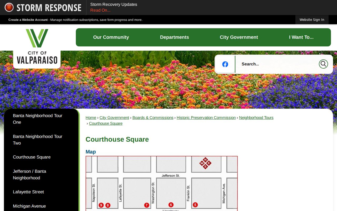Click the Read On... storm updates link
The image size is (337, 211).
pyautogui.click(x=100, y=10)
